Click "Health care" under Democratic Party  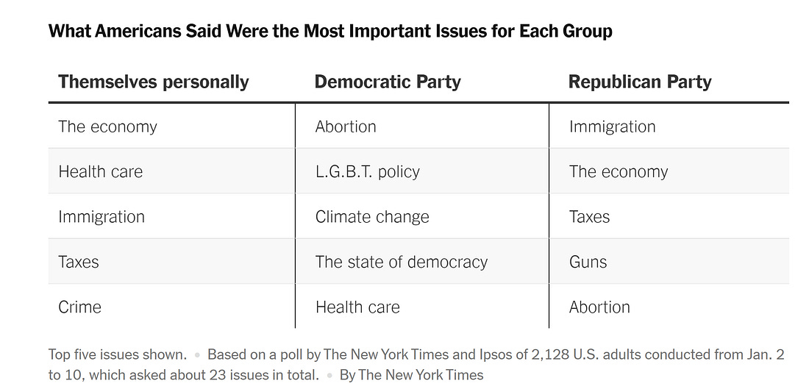357,307
